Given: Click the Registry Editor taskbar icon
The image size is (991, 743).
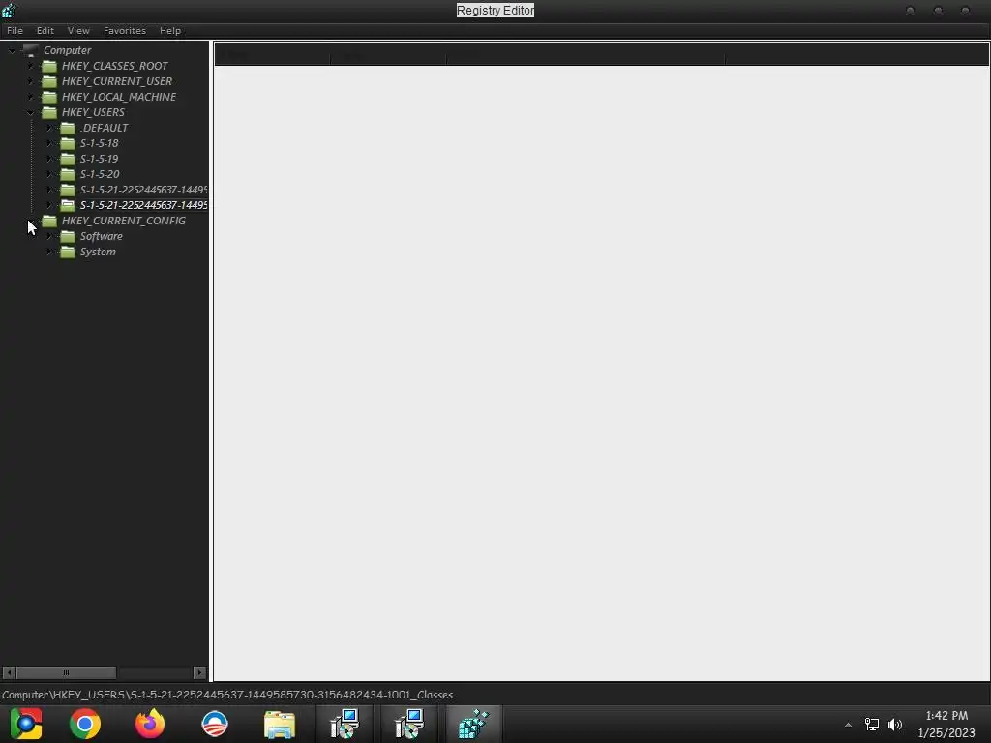Looking at the screenshot, I should click(x=474, y=724).
